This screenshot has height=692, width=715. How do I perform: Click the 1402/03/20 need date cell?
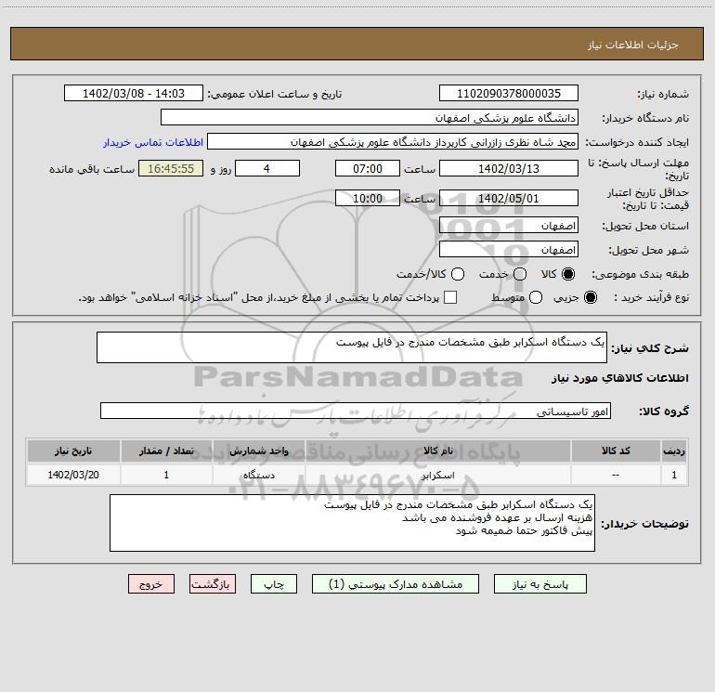tap(73, 476)
